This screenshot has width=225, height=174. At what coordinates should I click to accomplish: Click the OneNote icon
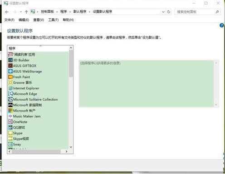(x=10, y=122)
